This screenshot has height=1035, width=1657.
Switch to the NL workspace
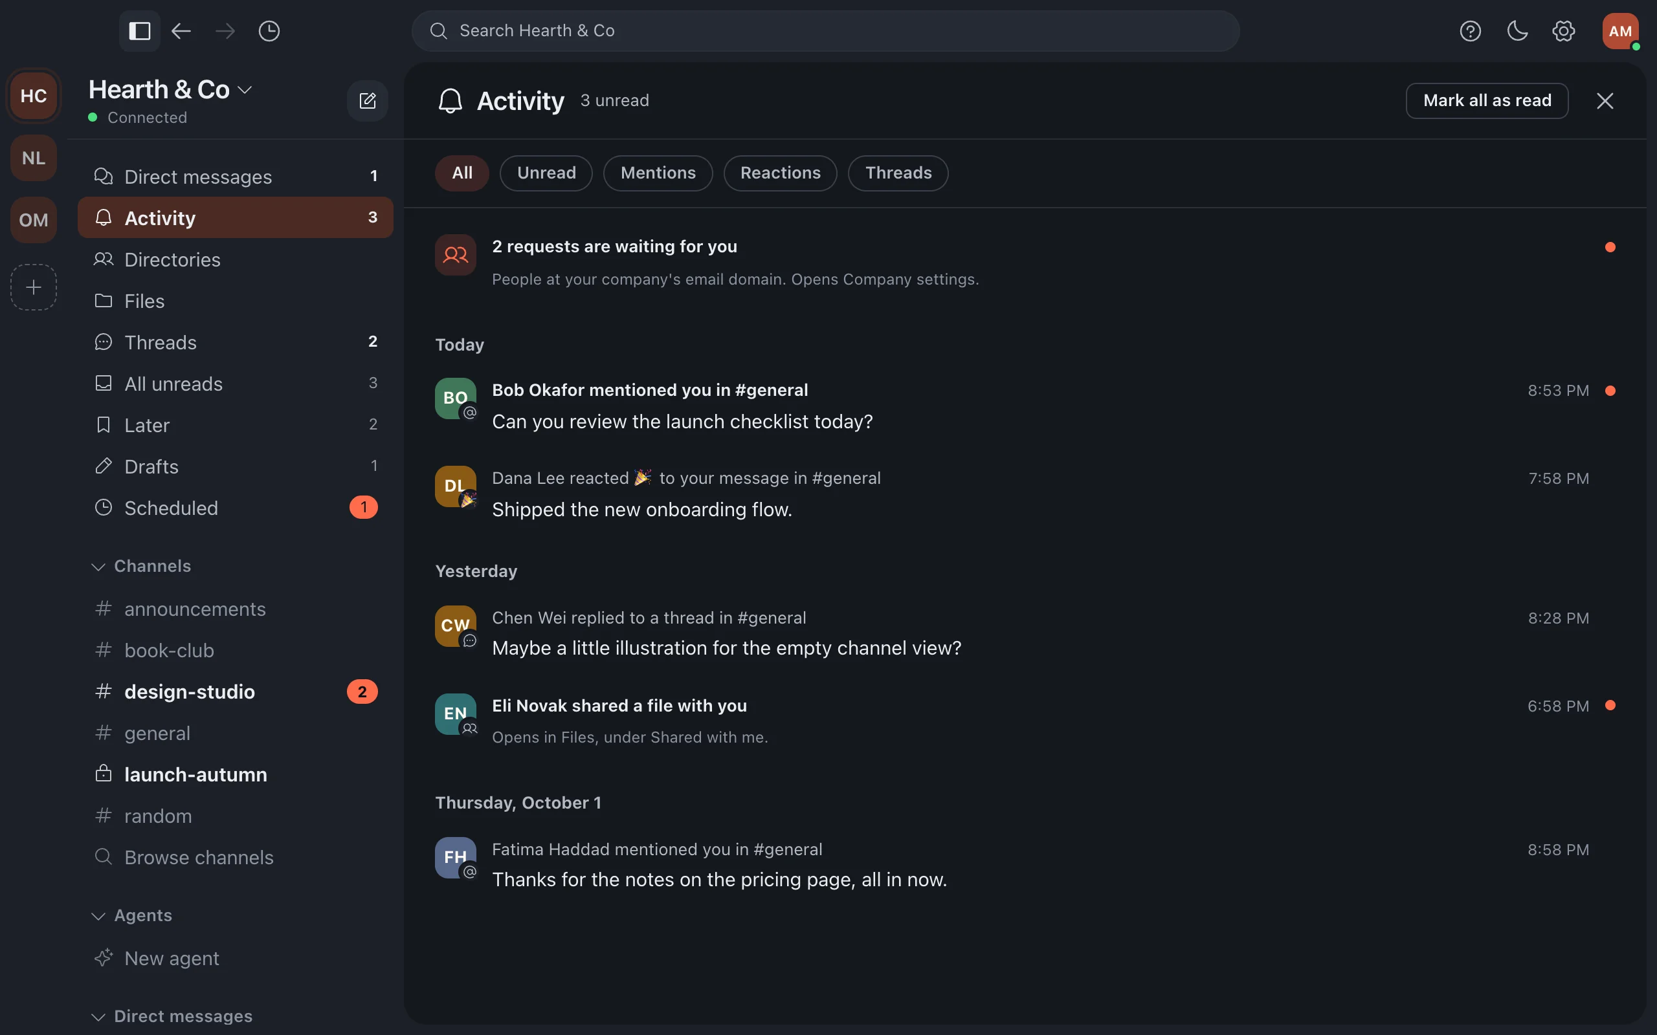point(34,157)
